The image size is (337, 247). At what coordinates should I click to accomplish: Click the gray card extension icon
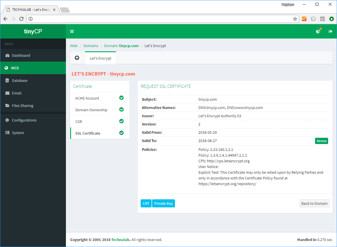point(322,19)
